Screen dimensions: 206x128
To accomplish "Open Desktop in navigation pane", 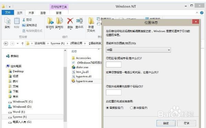I will click(16, 71).
